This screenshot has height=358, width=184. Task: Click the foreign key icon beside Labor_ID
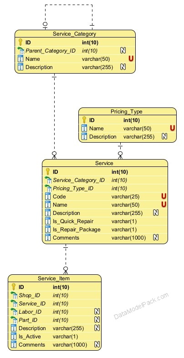[14, 312]
